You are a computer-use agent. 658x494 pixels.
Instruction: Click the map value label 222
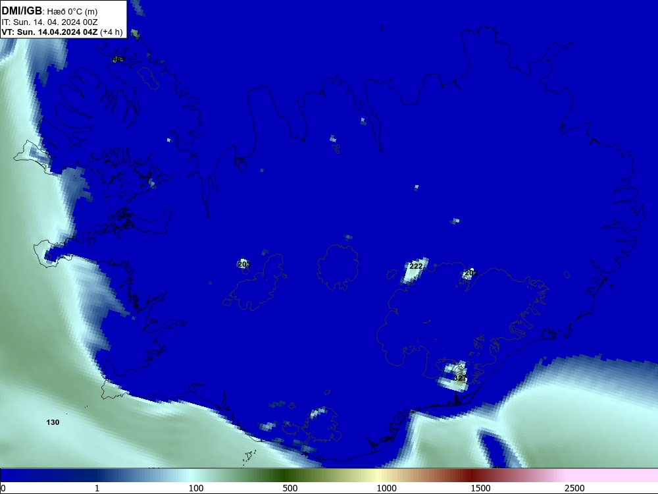pos(416,266)
